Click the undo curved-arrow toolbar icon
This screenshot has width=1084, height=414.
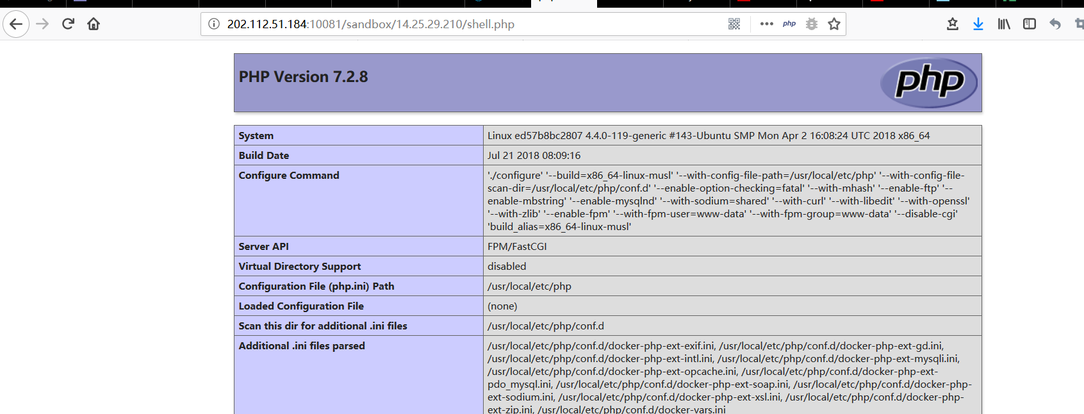click(1055, 24)
